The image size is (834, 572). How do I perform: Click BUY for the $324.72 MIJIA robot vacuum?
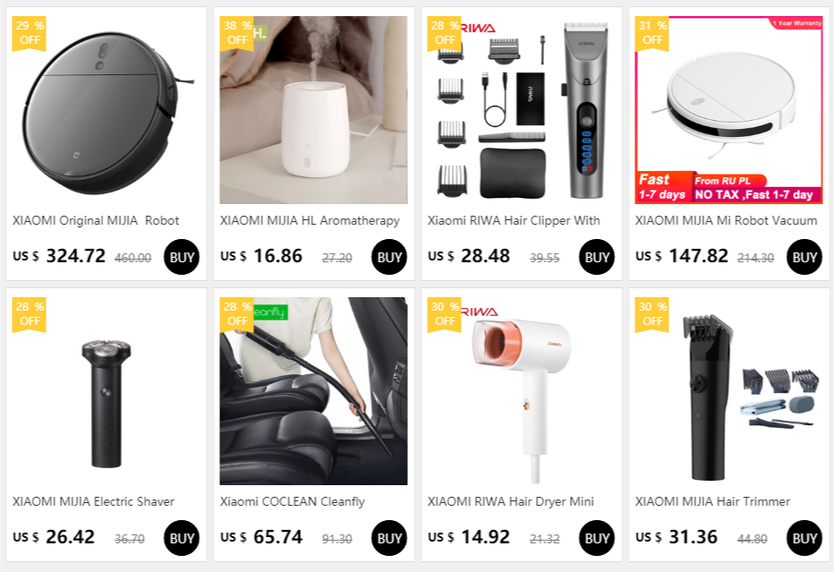click(x=182, y=257)
